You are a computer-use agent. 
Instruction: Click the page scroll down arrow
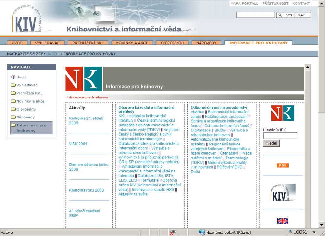[x=322, y=225]
